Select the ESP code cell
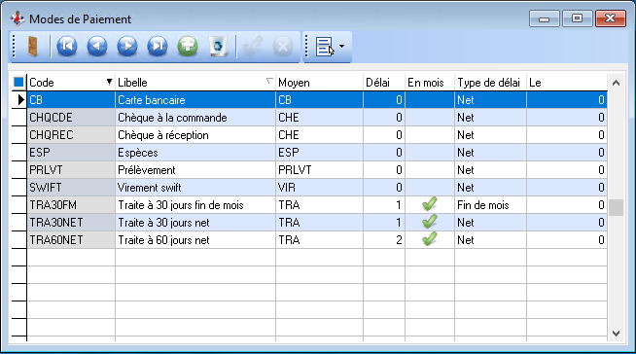 click(71, 153)
